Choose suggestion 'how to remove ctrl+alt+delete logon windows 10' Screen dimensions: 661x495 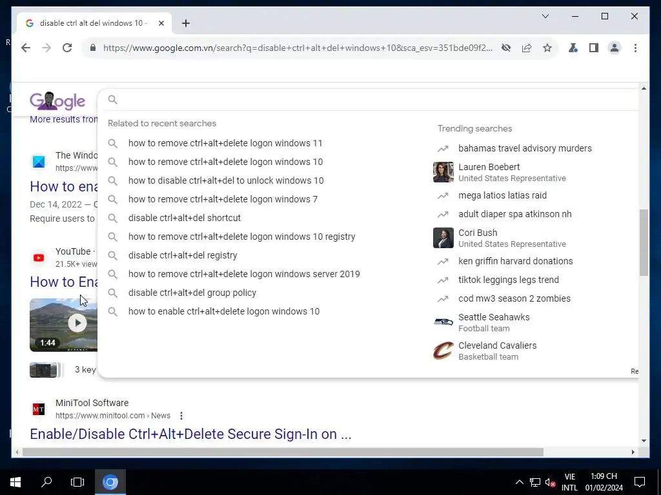[x=225, y=162]
